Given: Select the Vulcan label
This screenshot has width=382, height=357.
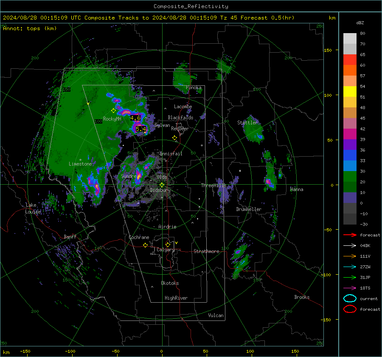Looking at the screenshot, I should (x=216, y=315).
